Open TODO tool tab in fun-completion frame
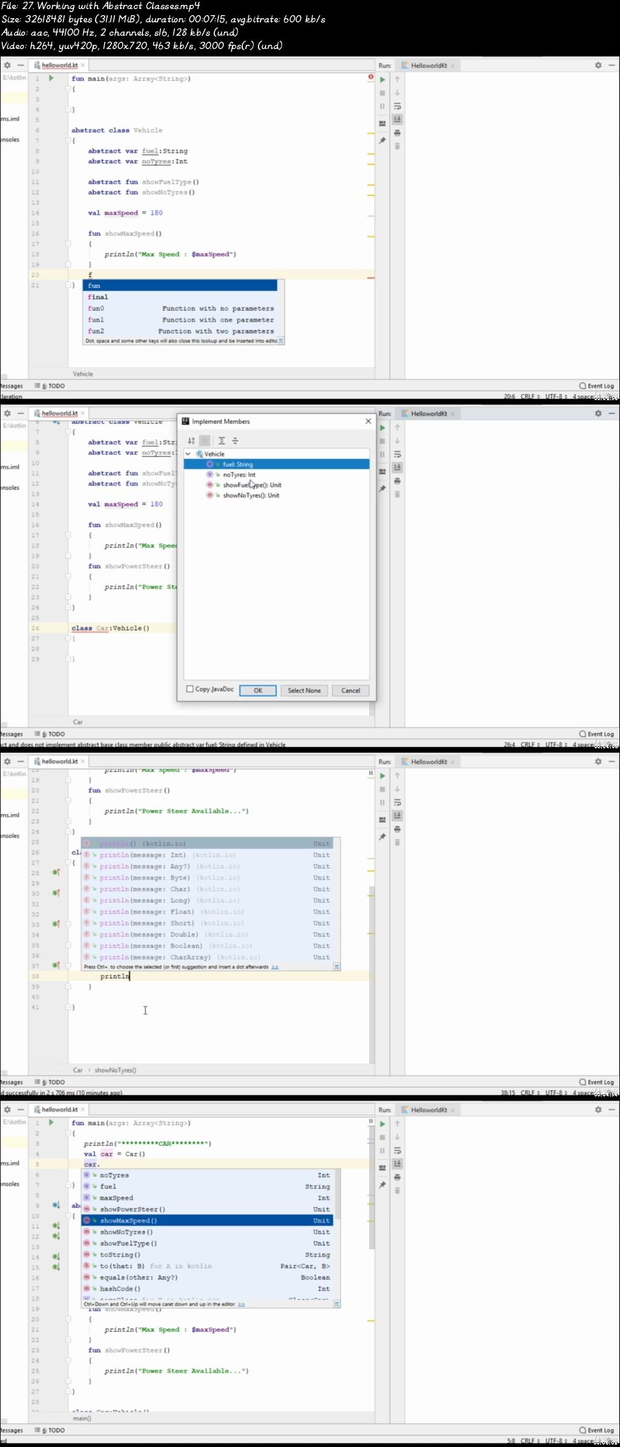Viewport: 620px width, 1447px height. pos(50,386)
